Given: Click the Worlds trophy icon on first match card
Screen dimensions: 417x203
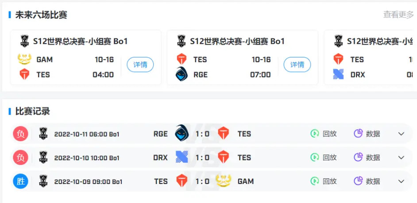Looking at the screenshot, I should [x=24, y=41].
